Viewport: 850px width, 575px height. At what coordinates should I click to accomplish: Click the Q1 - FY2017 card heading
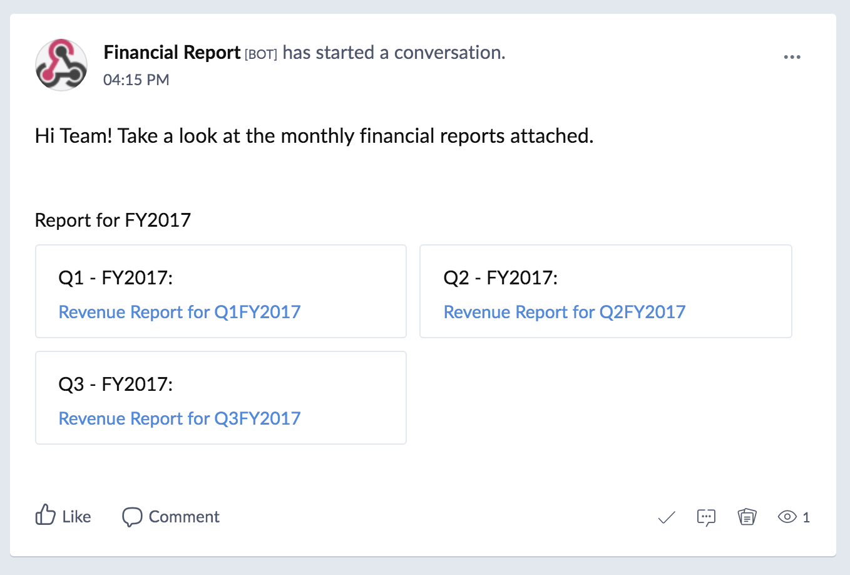point(116,277)
